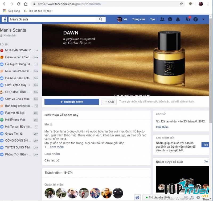Click the new group chat icon
213x201 pixels.
(x=192, y=198)
